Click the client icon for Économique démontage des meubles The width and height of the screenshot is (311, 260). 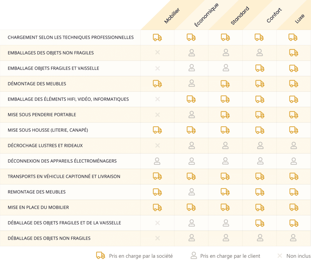click(x=192, y=83)
